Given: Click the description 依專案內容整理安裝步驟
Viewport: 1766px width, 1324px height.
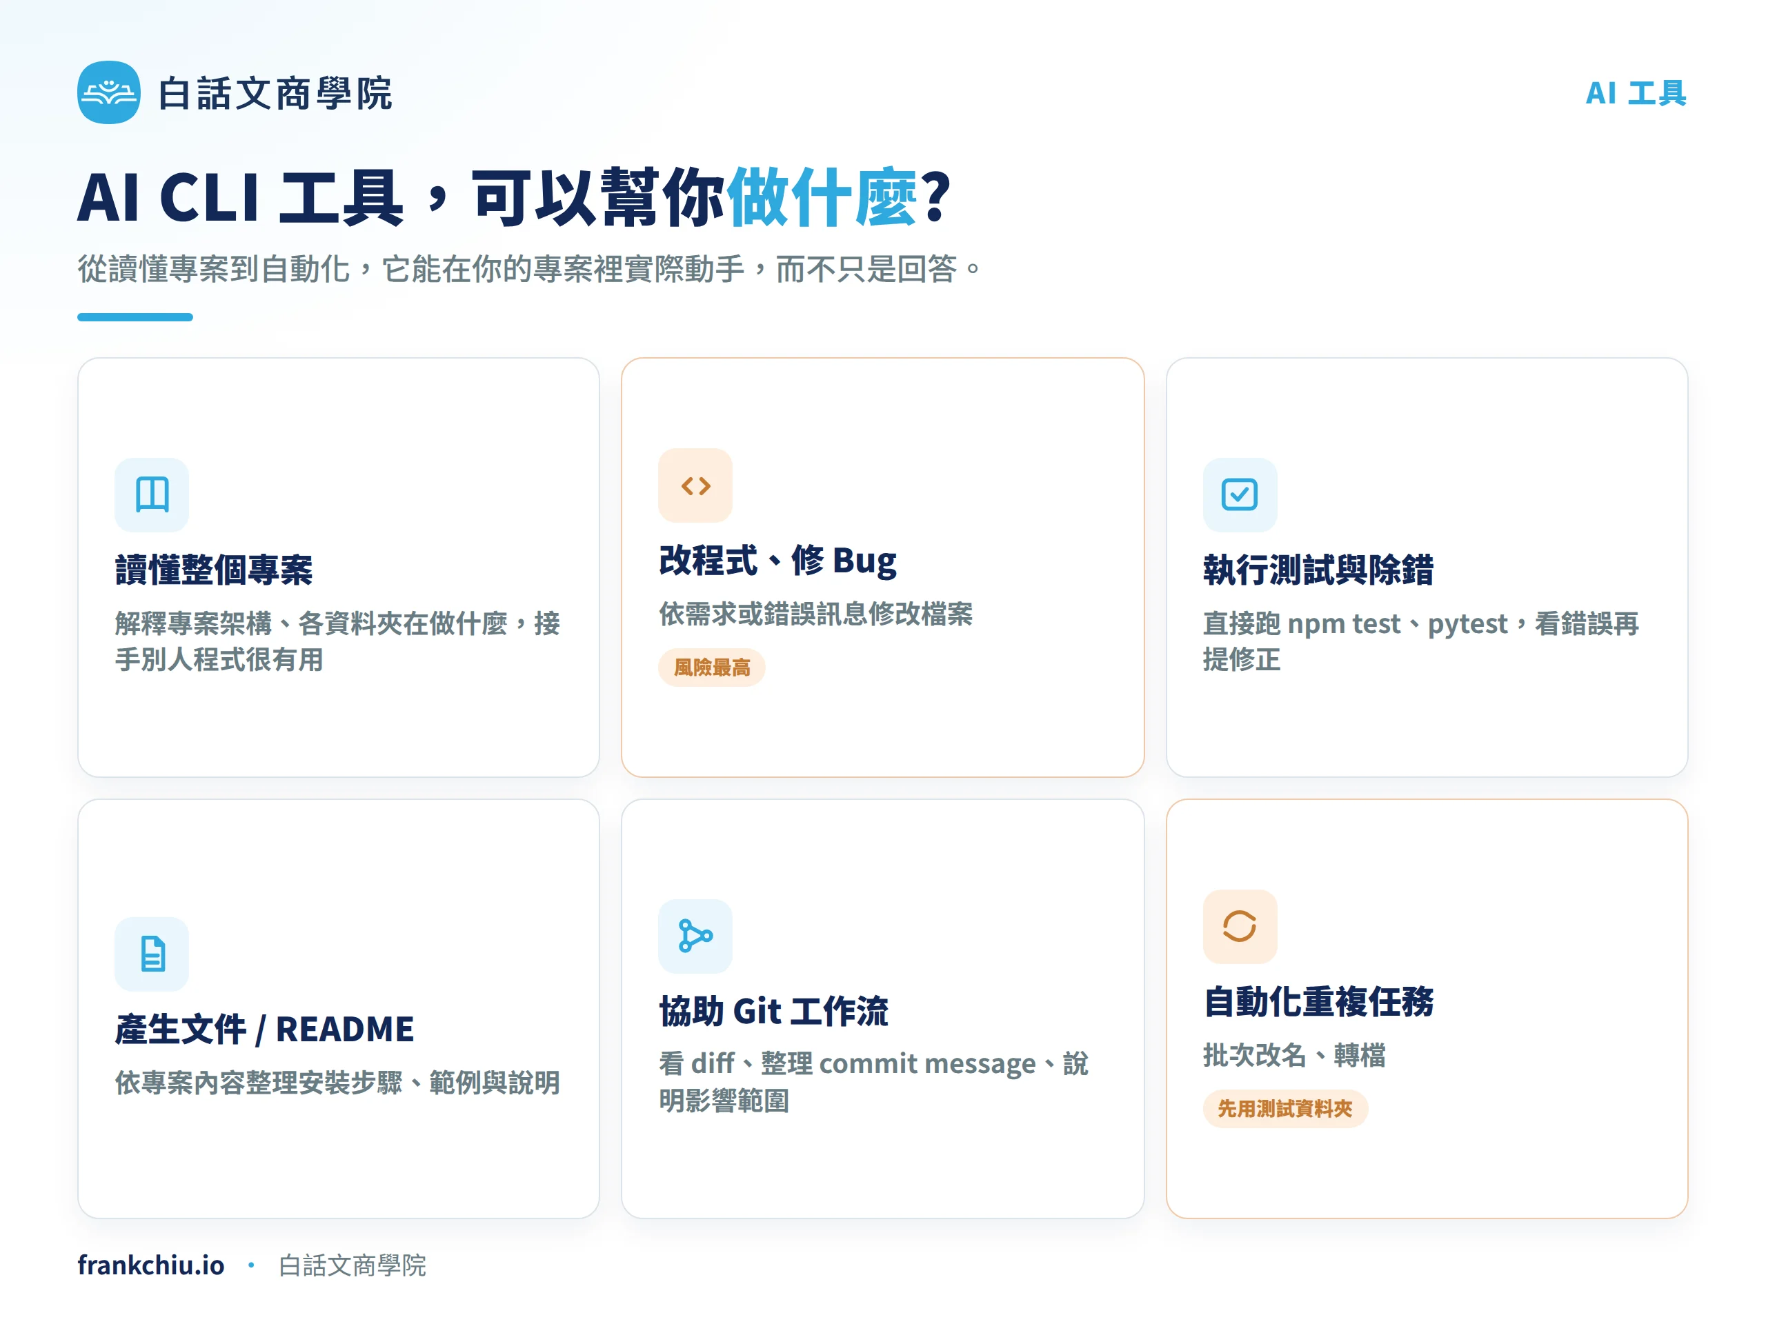Looking at the screenshot, I should click(338, 1083).
